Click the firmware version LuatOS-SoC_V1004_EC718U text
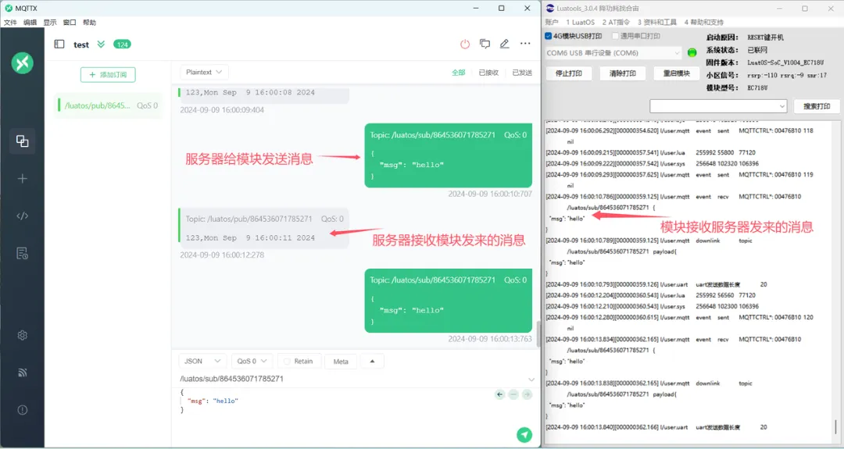This screenshot has height=449, width=844. click(785, 62)
